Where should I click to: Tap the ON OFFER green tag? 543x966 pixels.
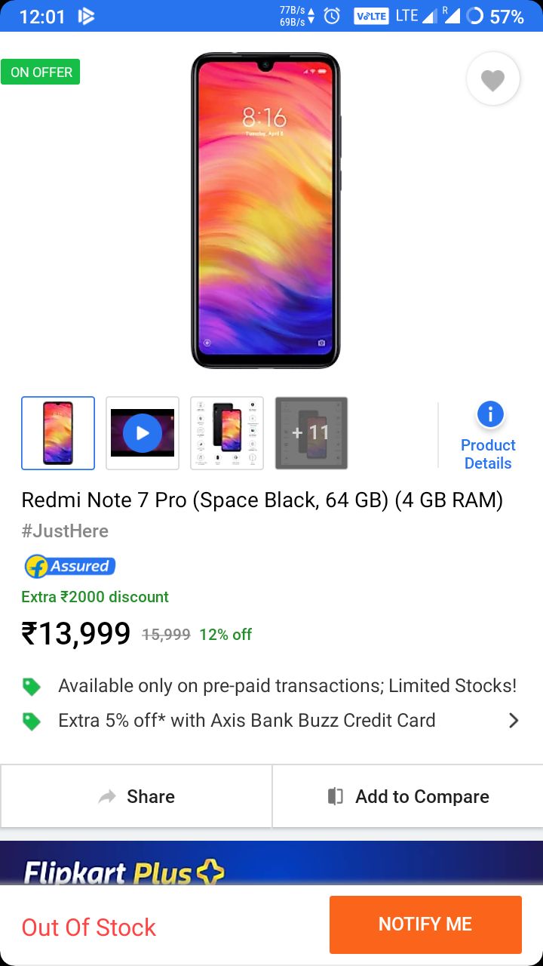click(41, 72)
